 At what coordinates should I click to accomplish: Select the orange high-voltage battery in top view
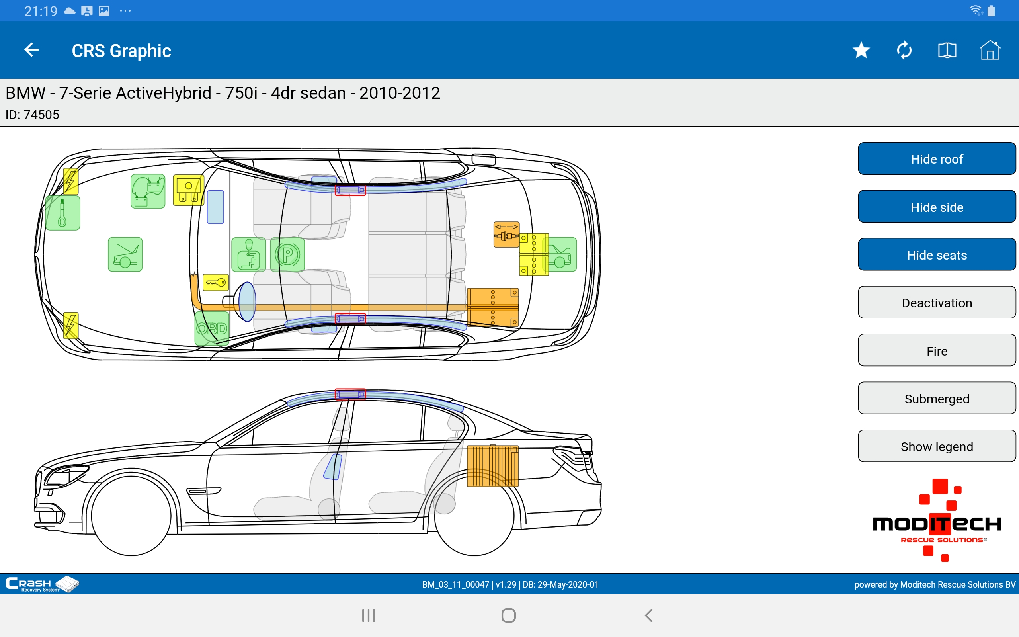[493, 307]
